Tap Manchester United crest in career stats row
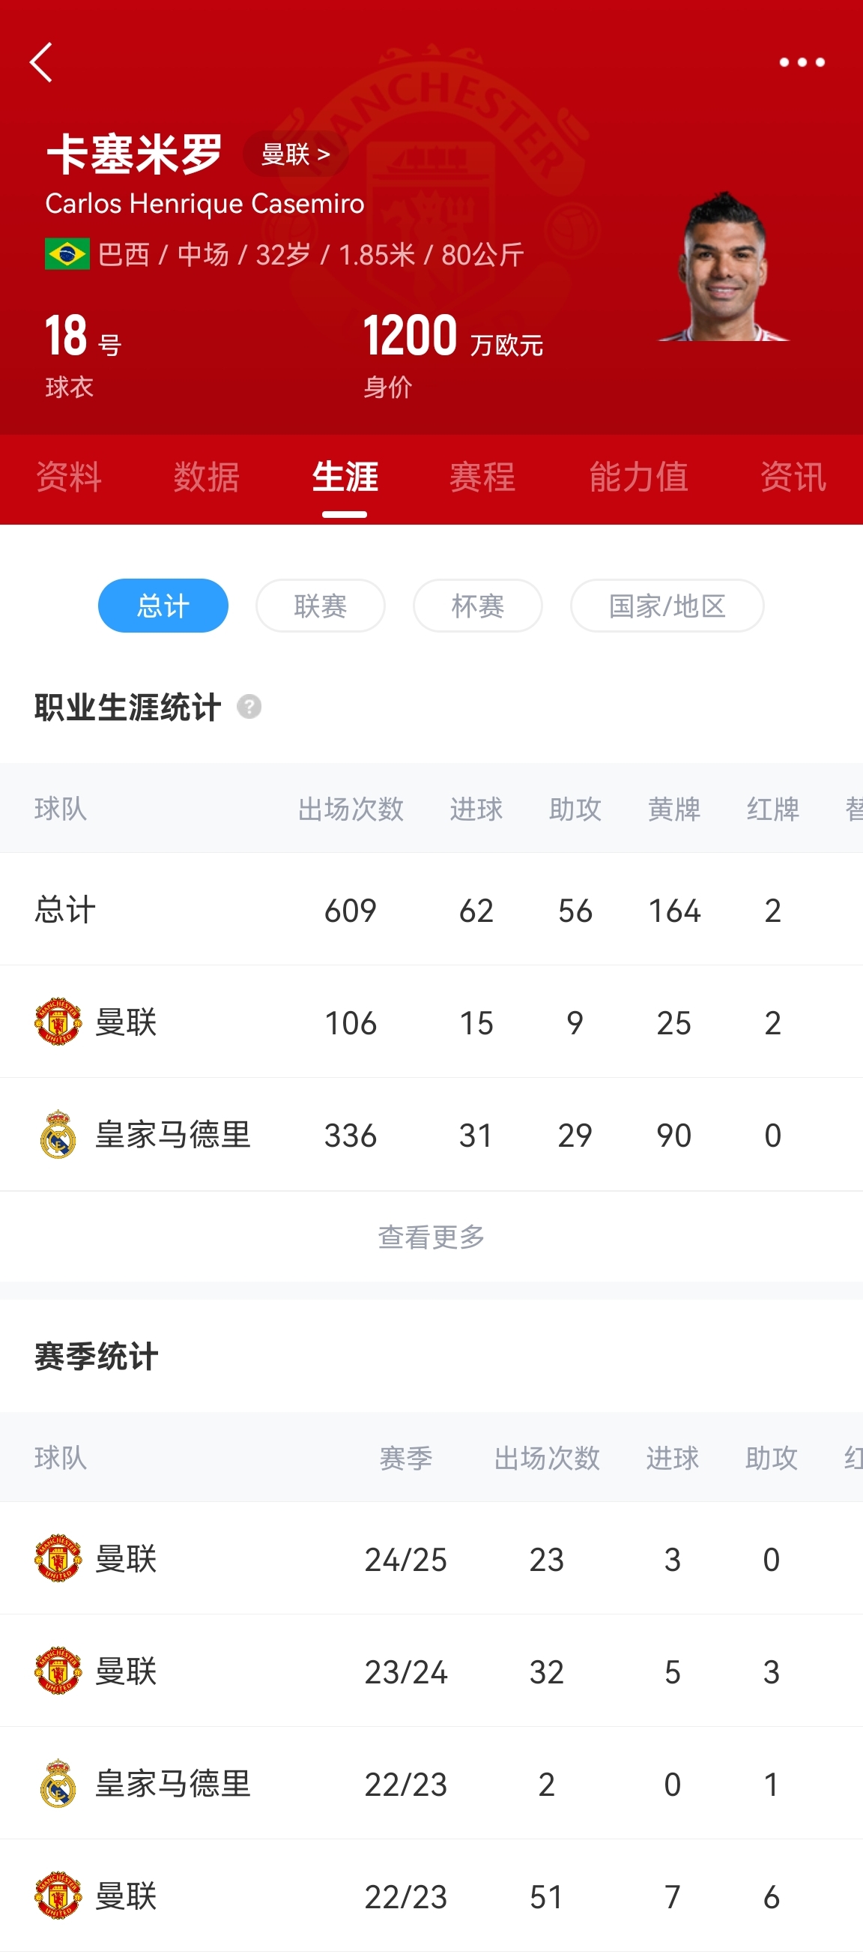Viewport: 863px width, 1954px height. pyautogui.click(x=58, y=1022)
